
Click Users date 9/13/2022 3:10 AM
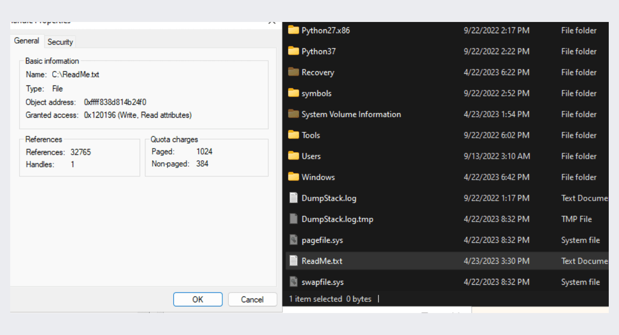tap(497, 156)
